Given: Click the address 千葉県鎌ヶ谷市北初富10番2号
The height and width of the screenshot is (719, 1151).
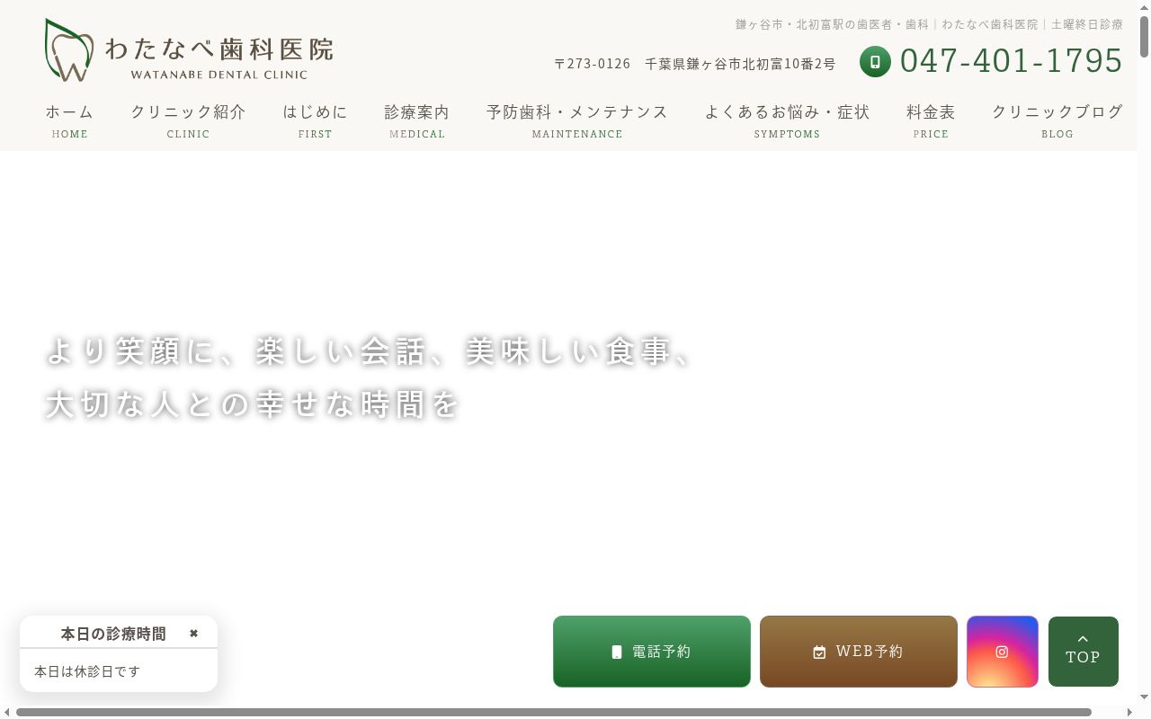Looking at the screenshot, I should (740, 64).
